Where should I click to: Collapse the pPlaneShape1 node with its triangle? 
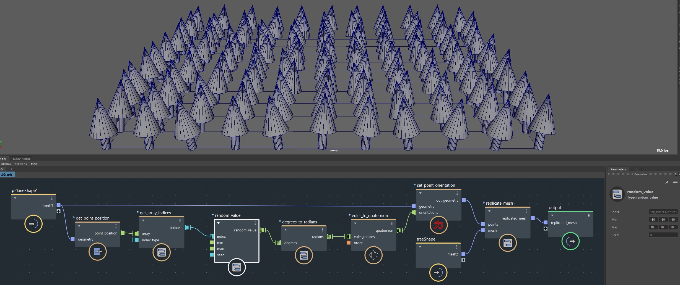point(15,198)
